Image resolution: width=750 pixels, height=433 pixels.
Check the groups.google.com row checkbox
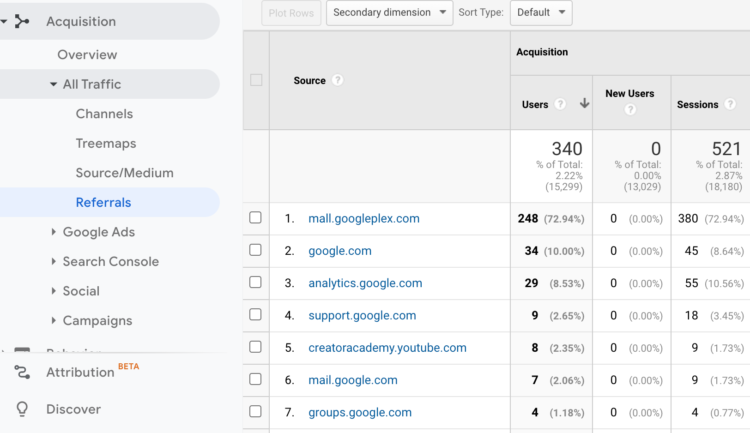point(255,411)
